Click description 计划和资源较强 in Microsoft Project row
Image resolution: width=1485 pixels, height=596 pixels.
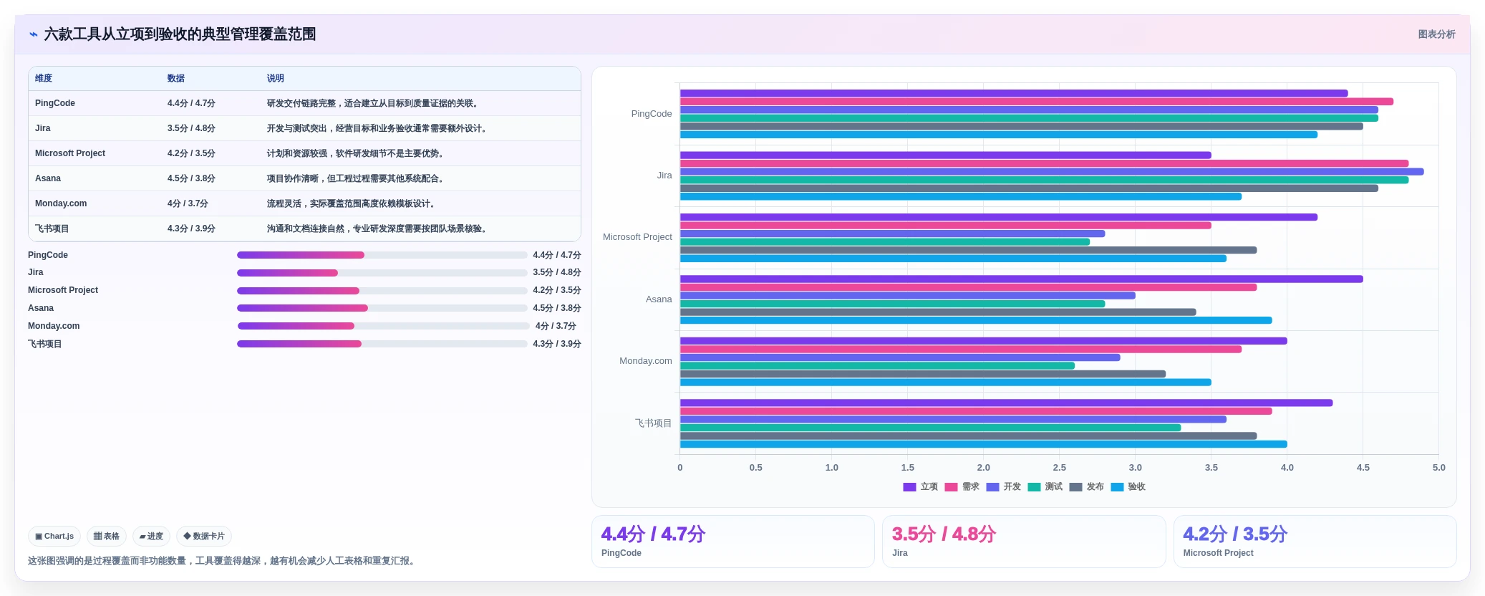click(x=355, y=153)
